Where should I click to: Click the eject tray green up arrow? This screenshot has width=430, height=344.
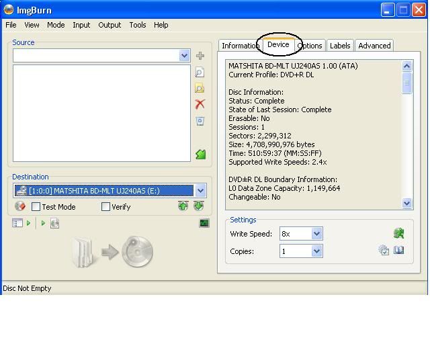183,206
